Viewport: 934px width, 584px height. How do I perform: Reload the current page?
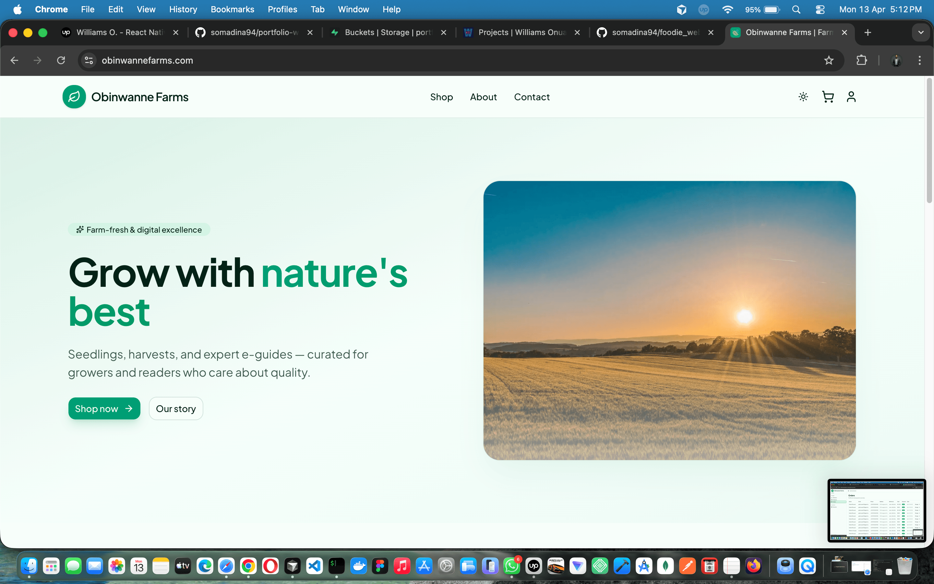61,60
